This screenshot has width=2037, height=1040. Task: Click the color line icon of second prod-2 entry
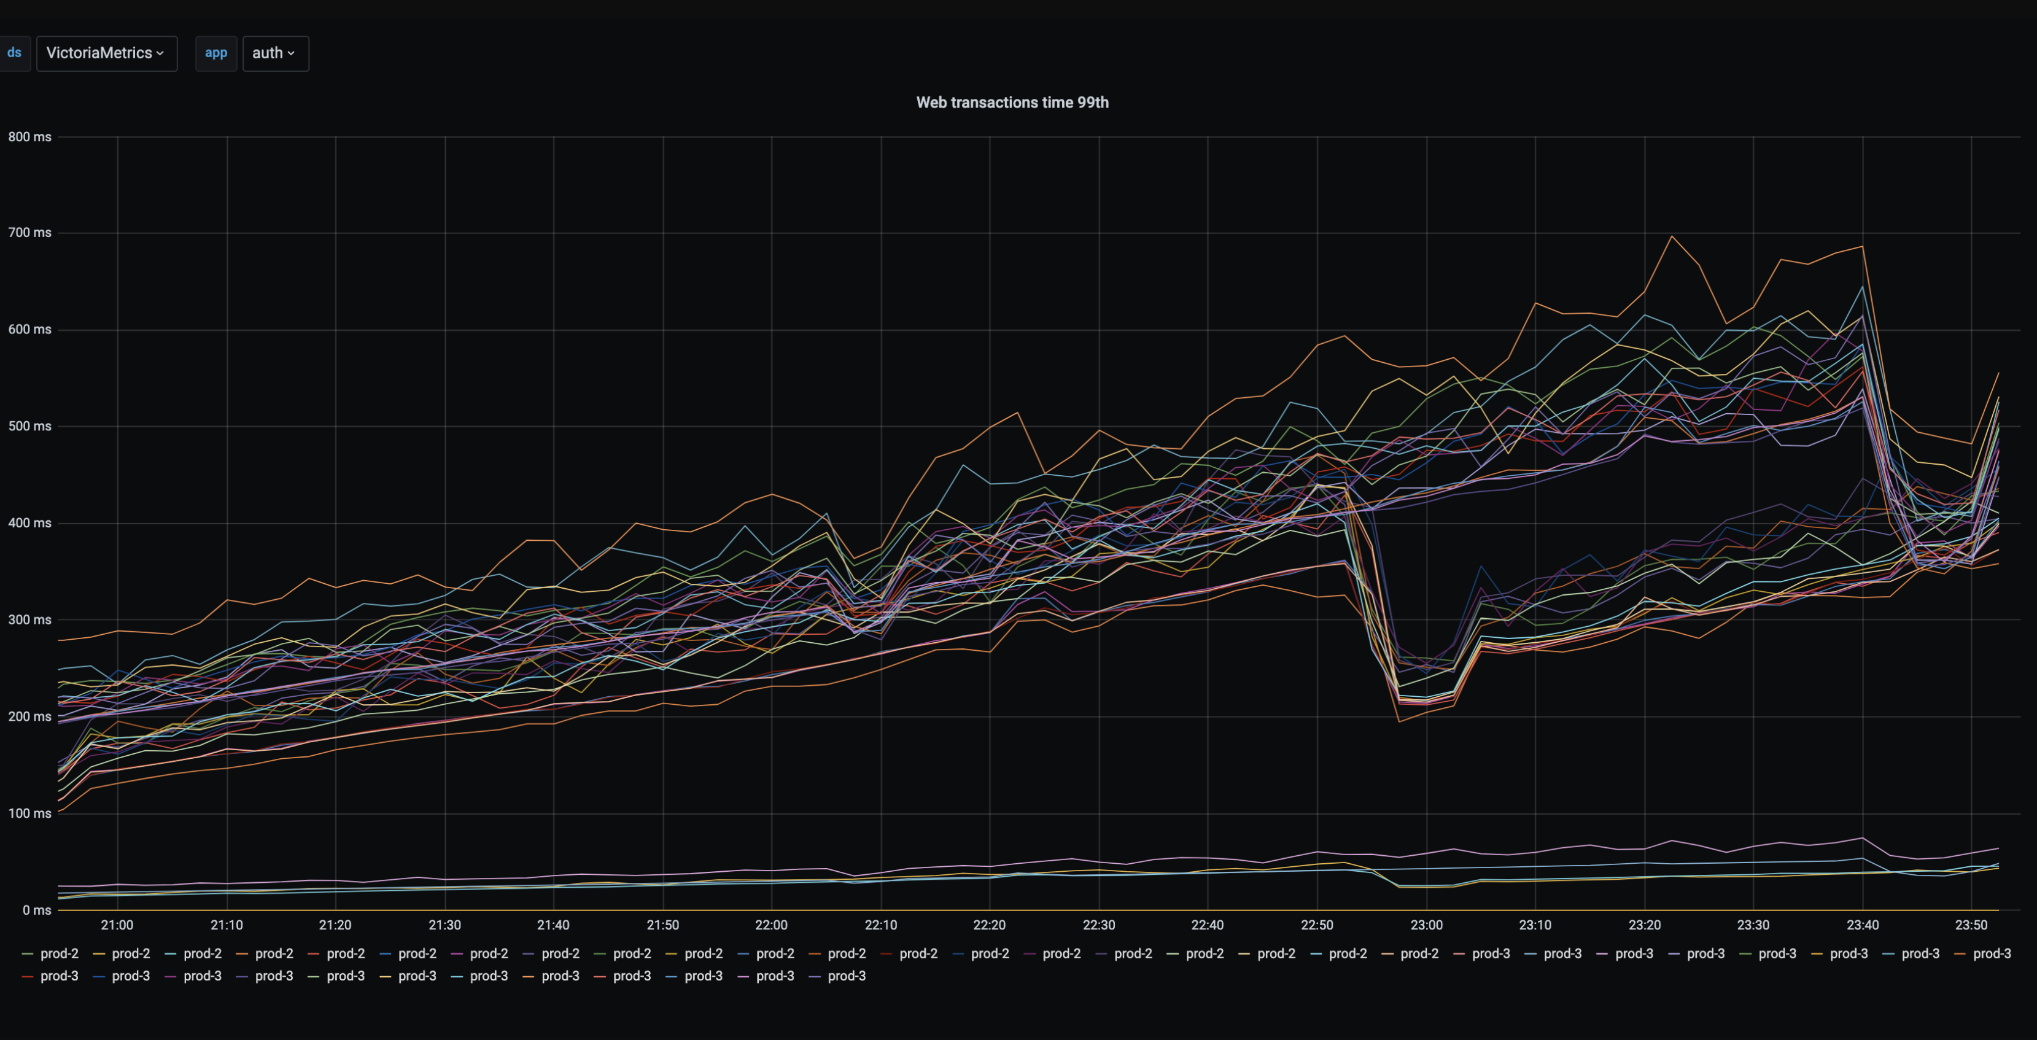click(x=99, y=954)
